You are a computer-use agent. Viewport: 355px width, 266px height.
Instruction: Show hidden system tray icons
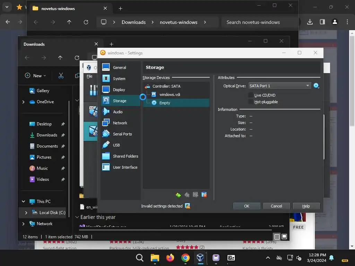pos(268,258)
